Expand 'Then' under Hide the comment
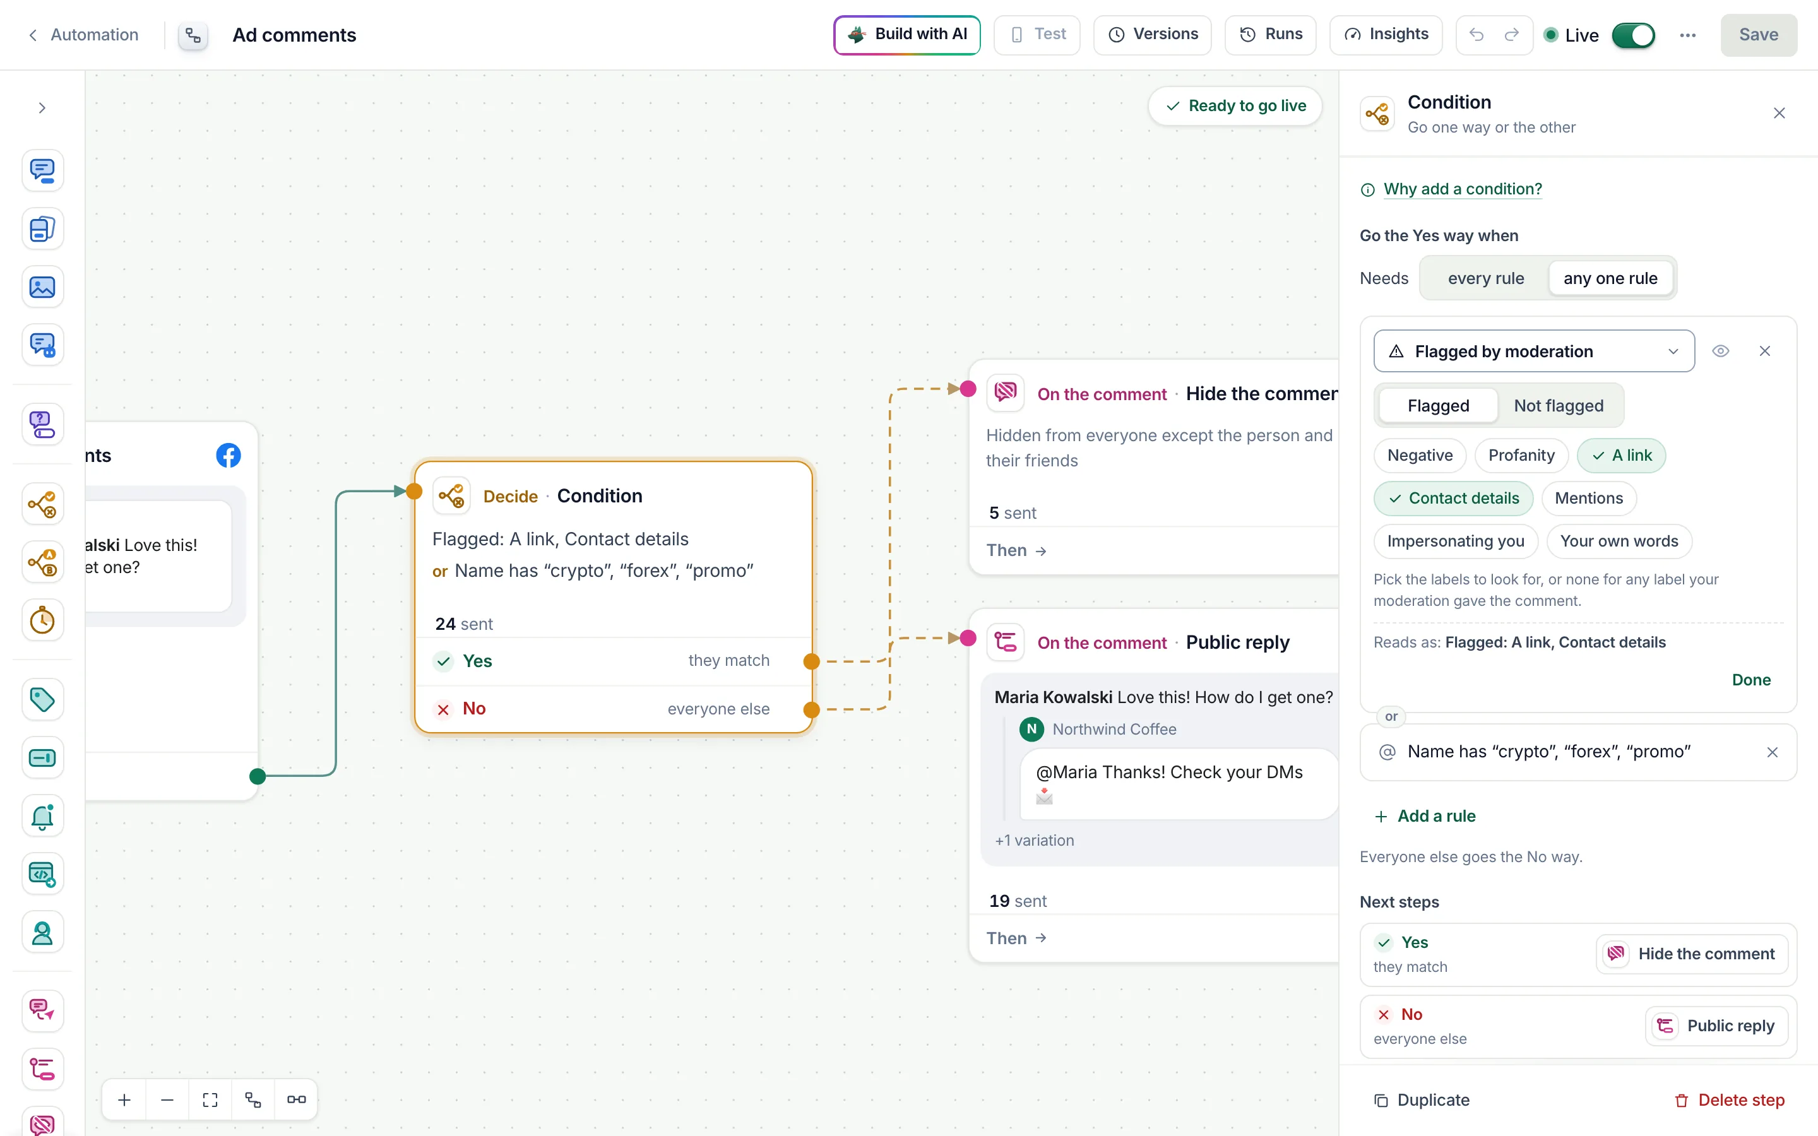1818x1136 pixels. [x=1016, y=550]
